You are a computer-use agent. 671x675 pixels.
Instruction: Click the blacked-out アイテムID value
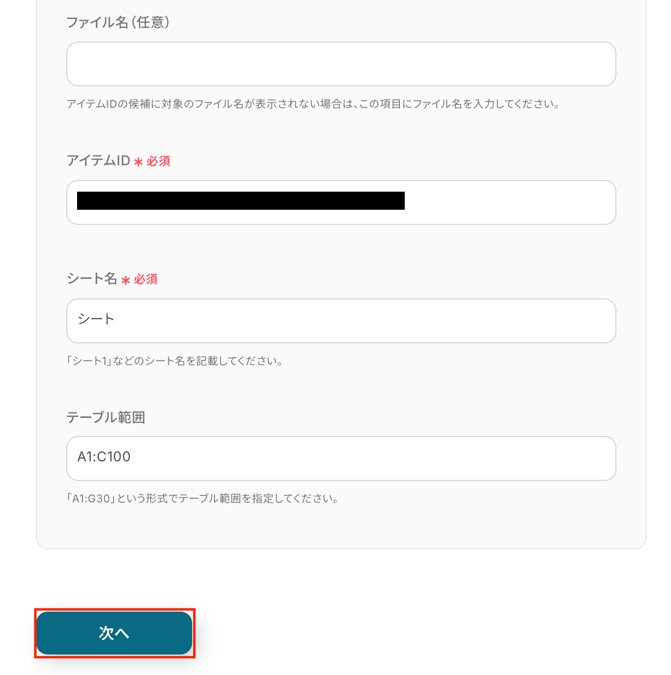pos(240,201)
